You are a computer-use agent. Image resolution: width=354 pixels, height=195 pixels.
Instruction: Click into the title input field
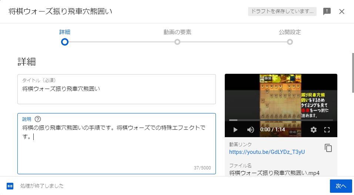117,89
